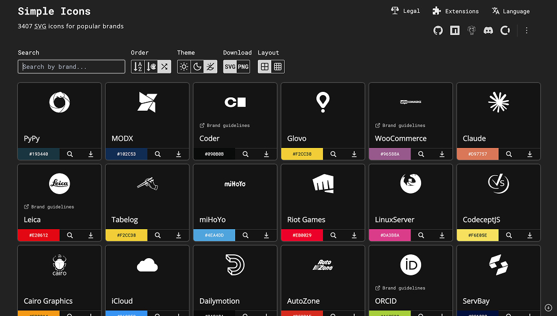557x316 pixels.
Task: Copy Glovo color #F2CC38
Action: coord(302,154)
